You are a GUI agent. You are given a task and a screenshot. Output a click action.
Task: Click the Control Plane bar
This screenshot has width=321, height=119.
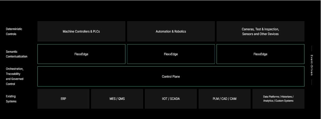tap(171, 77)
